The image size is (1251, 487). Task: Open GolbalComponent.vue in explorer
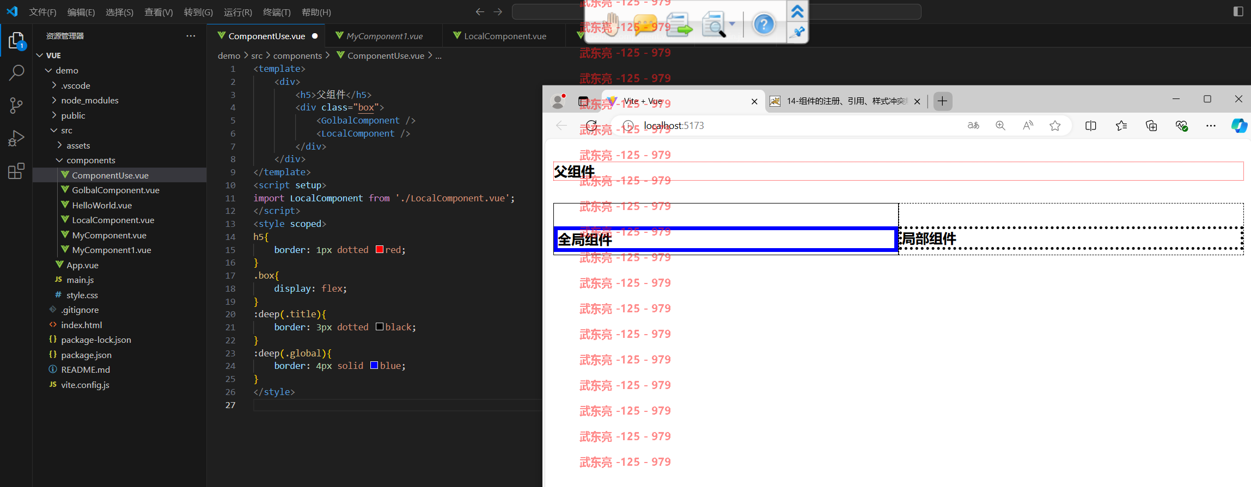[x=115, y=190]
